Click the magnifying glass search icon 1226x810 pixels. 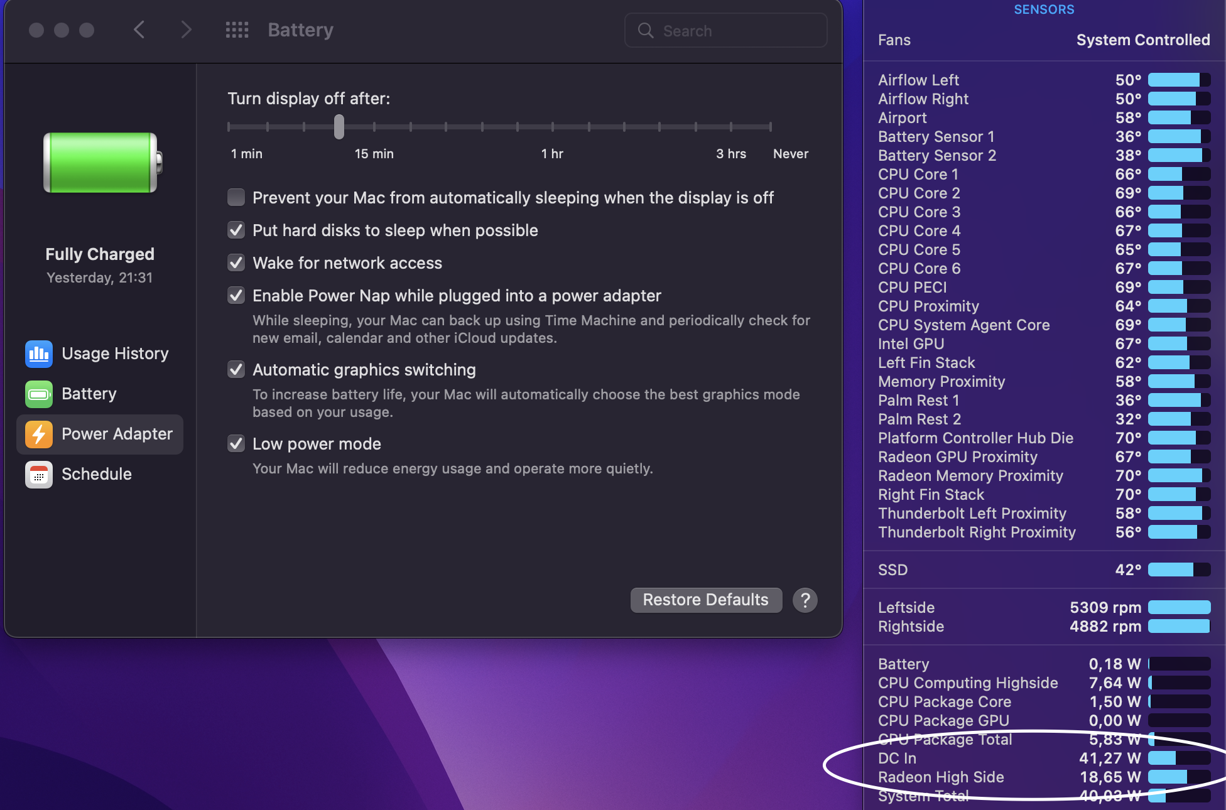pos(646,30)
